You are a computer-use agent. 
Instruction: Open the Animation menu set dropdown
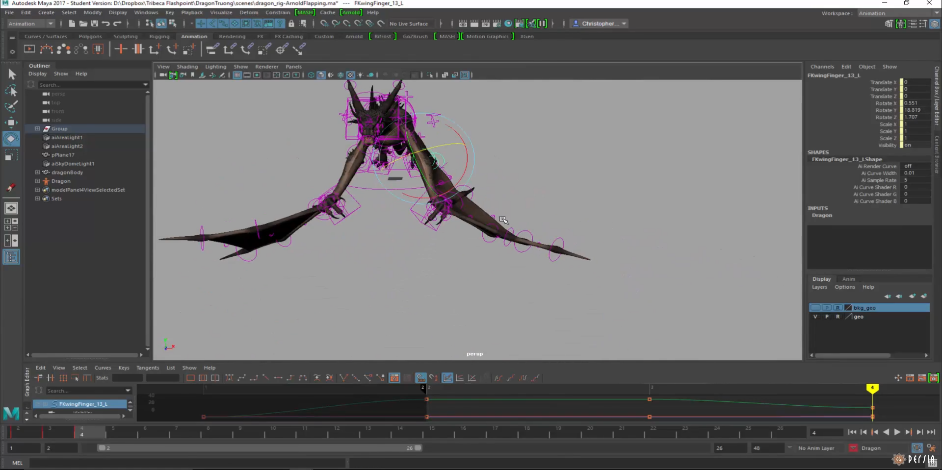[30, 24]
